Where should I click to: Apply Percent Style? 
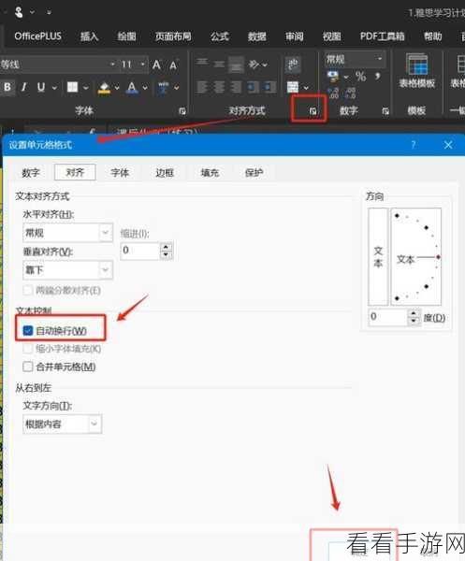pos(361,76)
